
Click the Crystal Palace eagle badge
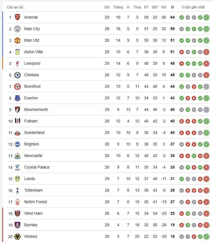[x=17, y=167]
